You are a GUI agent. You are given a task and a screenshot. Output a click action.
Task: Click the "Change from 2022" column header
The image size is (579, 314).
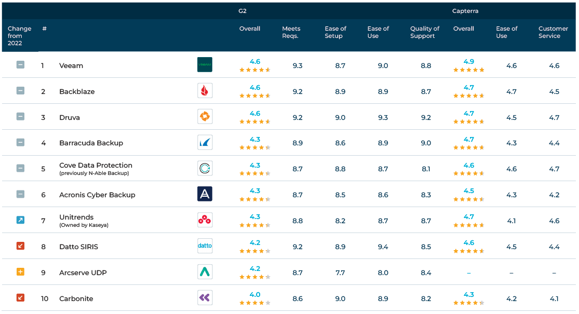pos(20,36)
